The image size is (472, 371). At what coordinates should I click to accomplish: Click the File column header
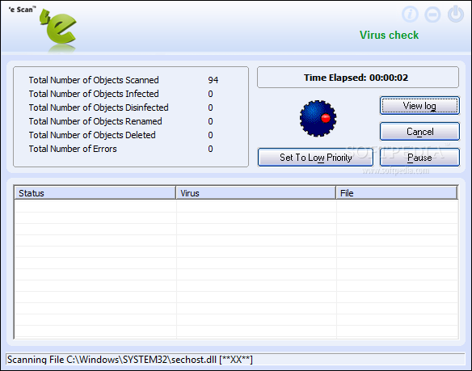coord(397,193)
